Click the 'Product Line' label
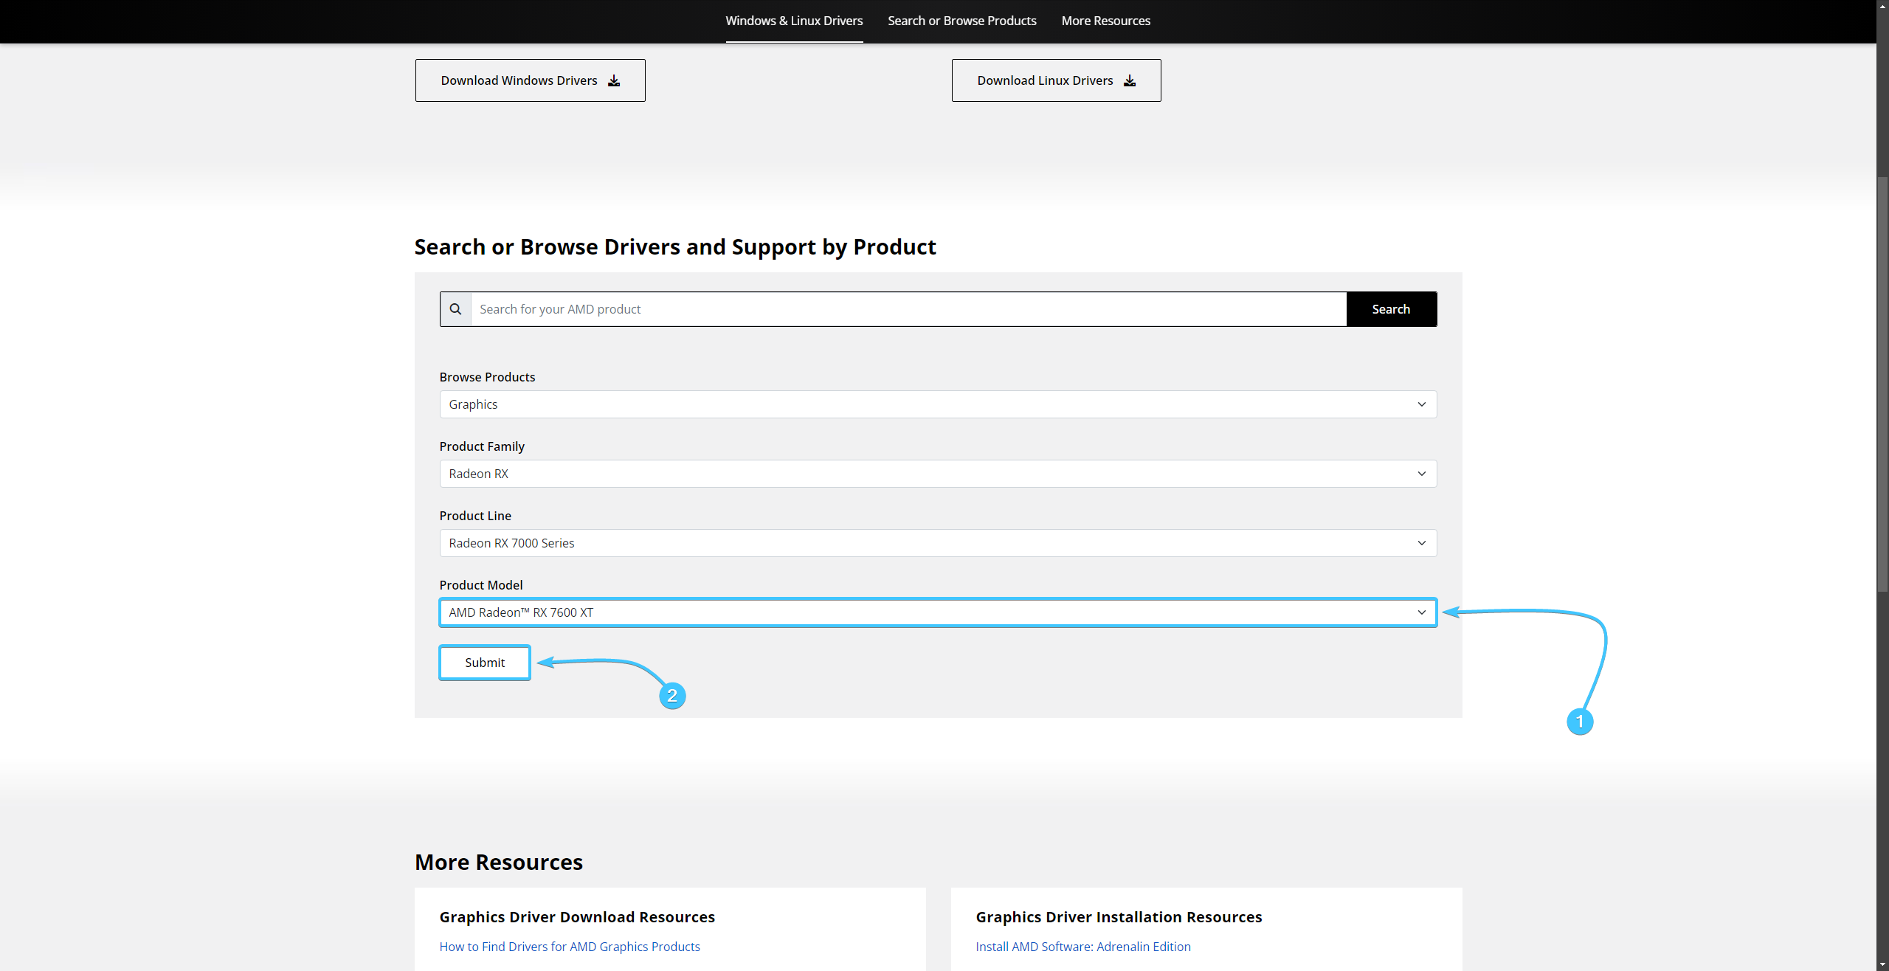Image resolution: width=1889 pixels, height=971 pixels. (x=475, y=516)
